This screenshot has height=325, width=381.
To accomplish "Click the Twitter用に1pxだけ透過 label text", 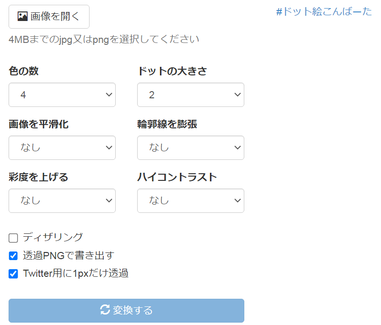I will pyautogui.click(x=76, y=273).
